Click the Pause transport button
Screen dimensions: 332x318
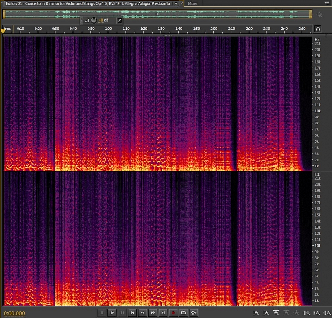pos(122,312)
